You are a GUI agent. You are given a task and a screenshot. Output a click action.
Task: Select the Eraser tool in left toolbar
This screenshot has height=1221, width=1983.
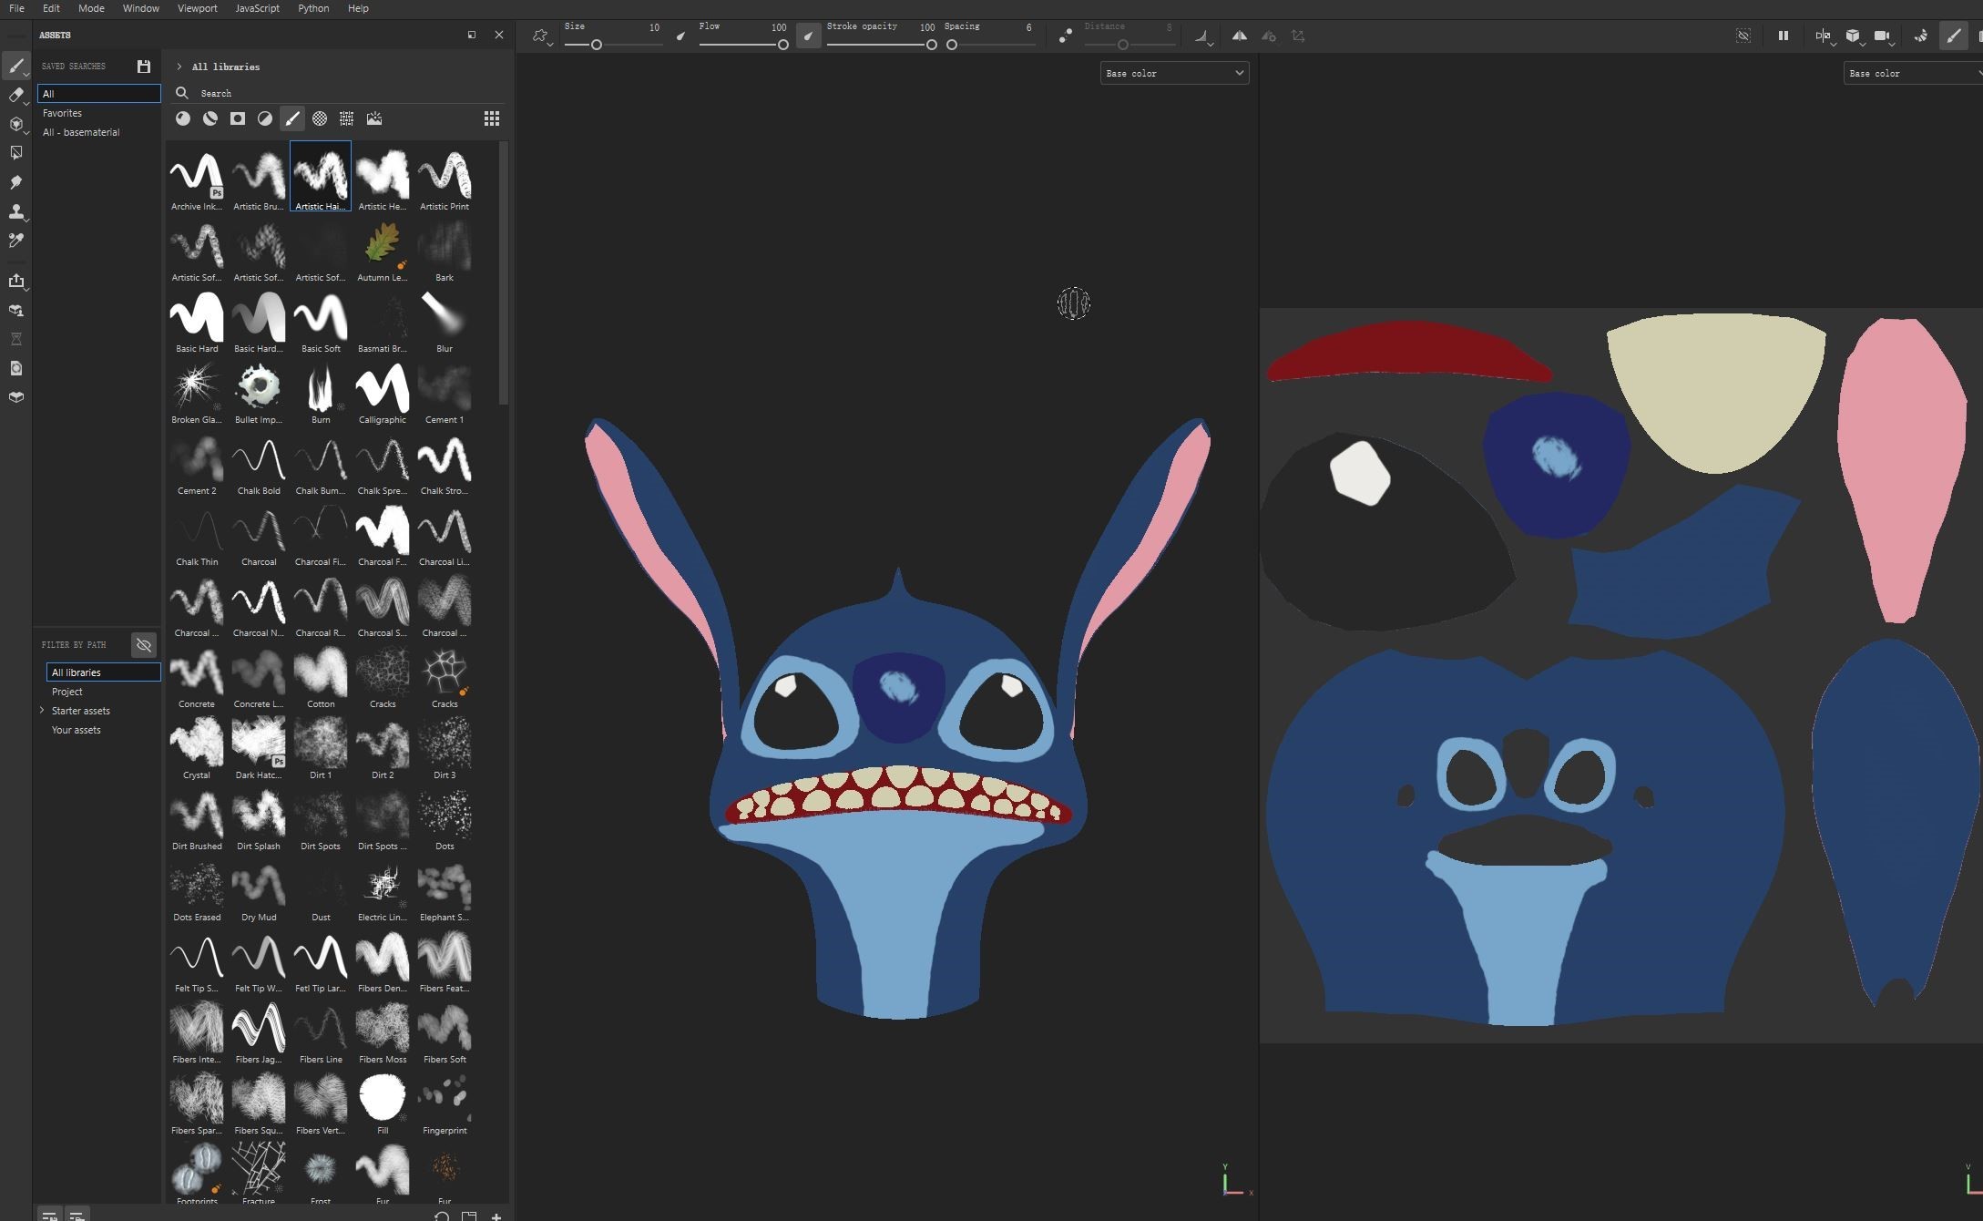[15, 95]
